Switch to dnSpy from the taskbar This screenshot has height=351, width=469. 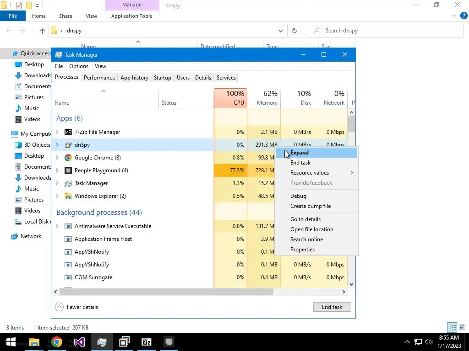tap(124, 342)
